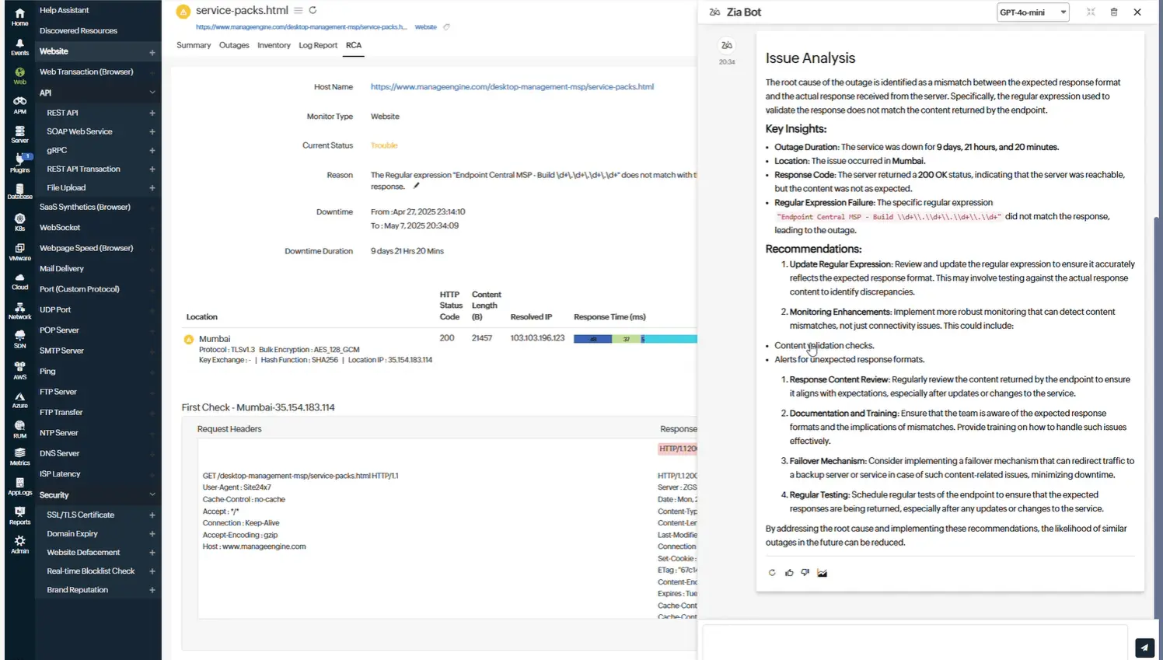Add a gRPC monitor with plus
The height and width of the screenshot is (660, 1163).
point(152,151)
